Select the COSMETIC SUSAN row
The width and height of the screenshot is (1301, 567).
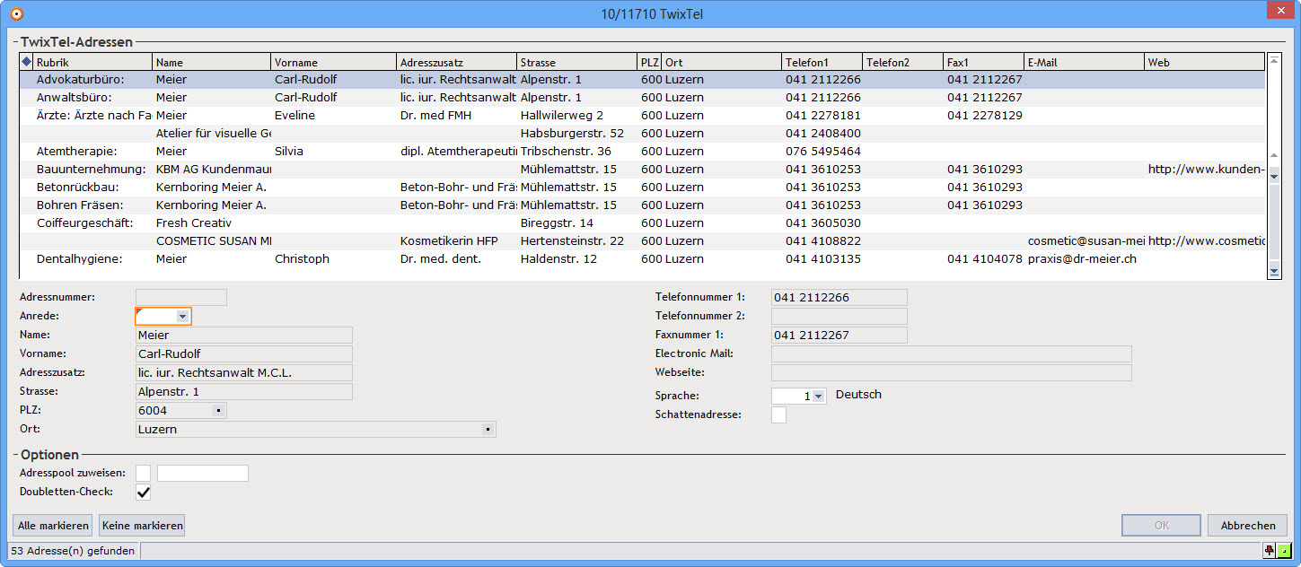642,241
